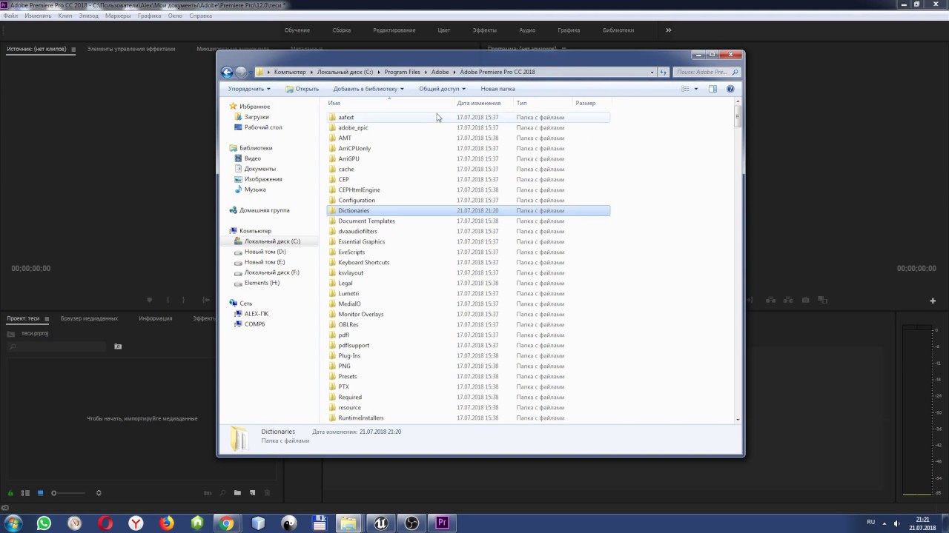Open the Explorer help button
The height and width of the screenshot is (533, 949).
tap(730, 89)
